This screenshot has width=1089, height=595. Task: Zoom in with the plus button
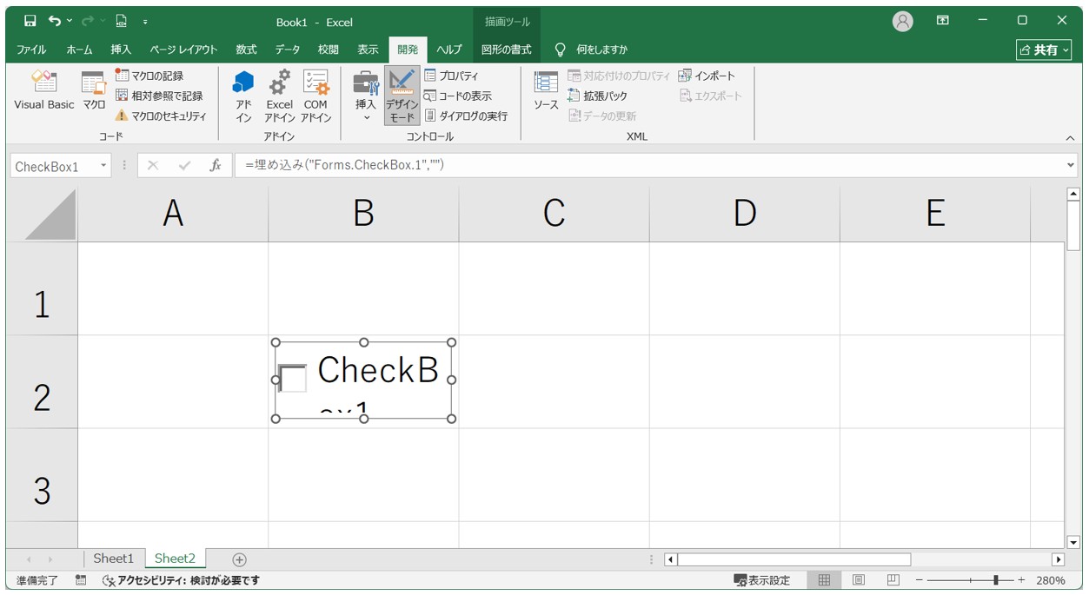pos(1021,580)
